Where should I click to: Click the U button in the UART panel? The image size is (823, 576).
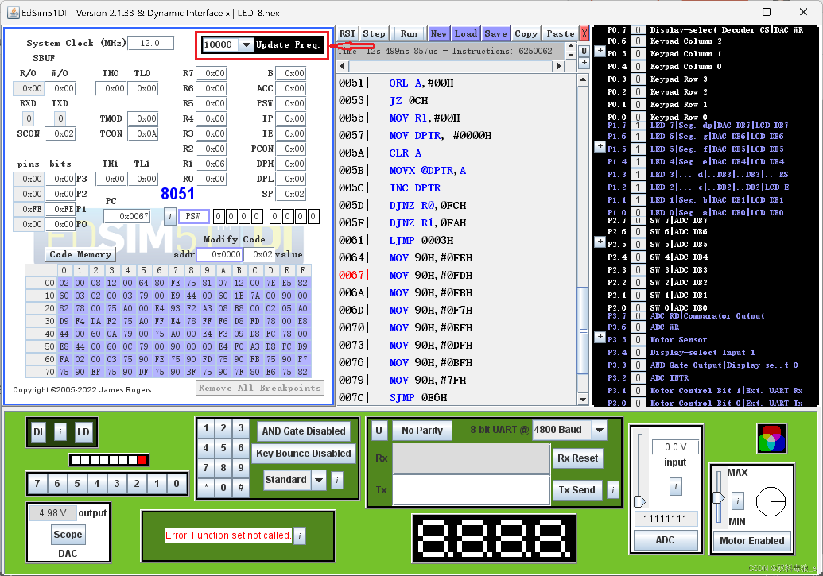[379, 430]
